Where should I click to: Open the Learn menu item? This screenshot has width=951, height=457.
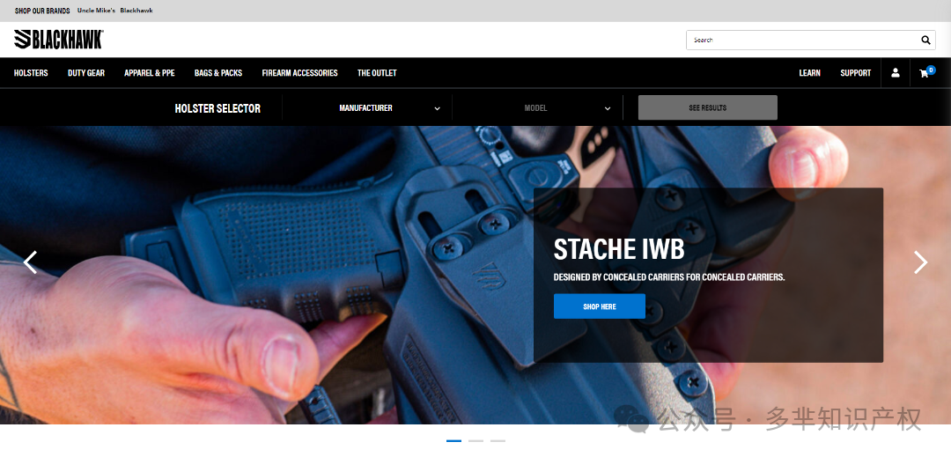tap(810, 73)
